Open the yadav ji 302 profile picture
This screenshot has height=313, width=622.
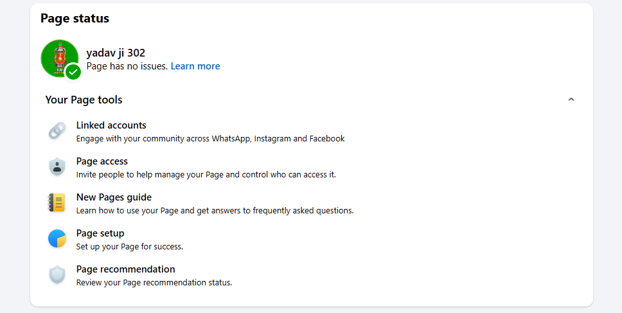point(58,57)
